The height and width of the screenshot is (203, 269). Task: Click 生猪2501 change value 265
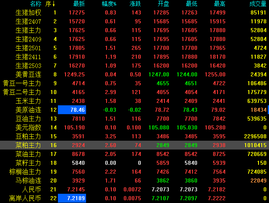136,48
